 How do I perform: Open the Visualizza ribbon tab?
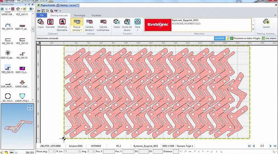pos(96,15)
